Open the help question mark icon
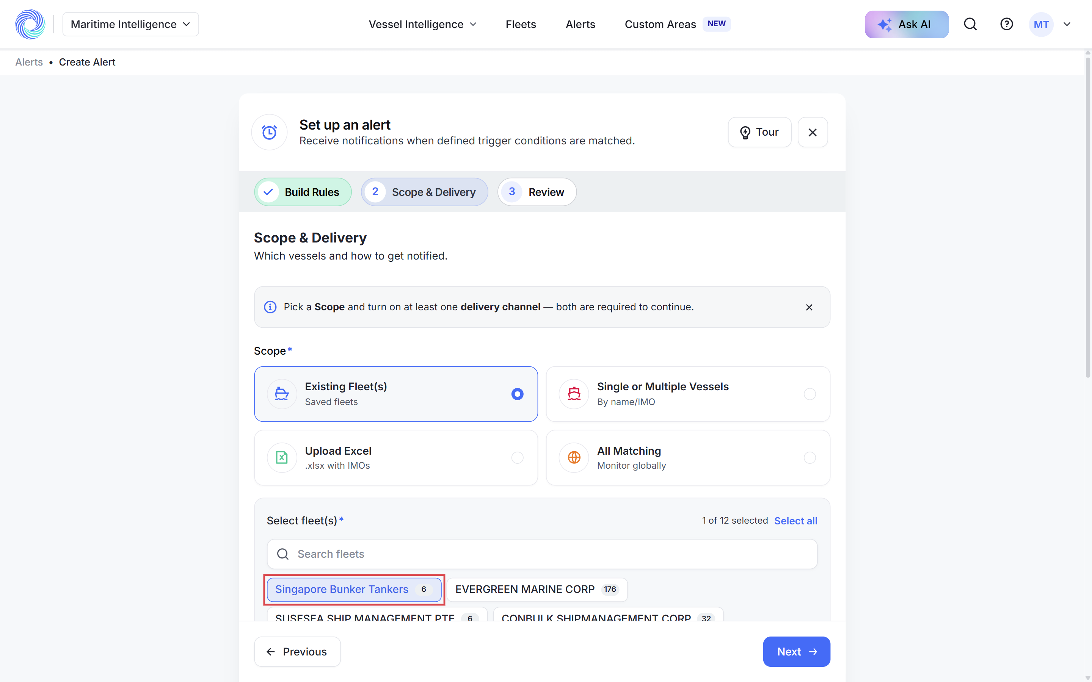The image size is (1092, 682). [x=1006, y=24]
